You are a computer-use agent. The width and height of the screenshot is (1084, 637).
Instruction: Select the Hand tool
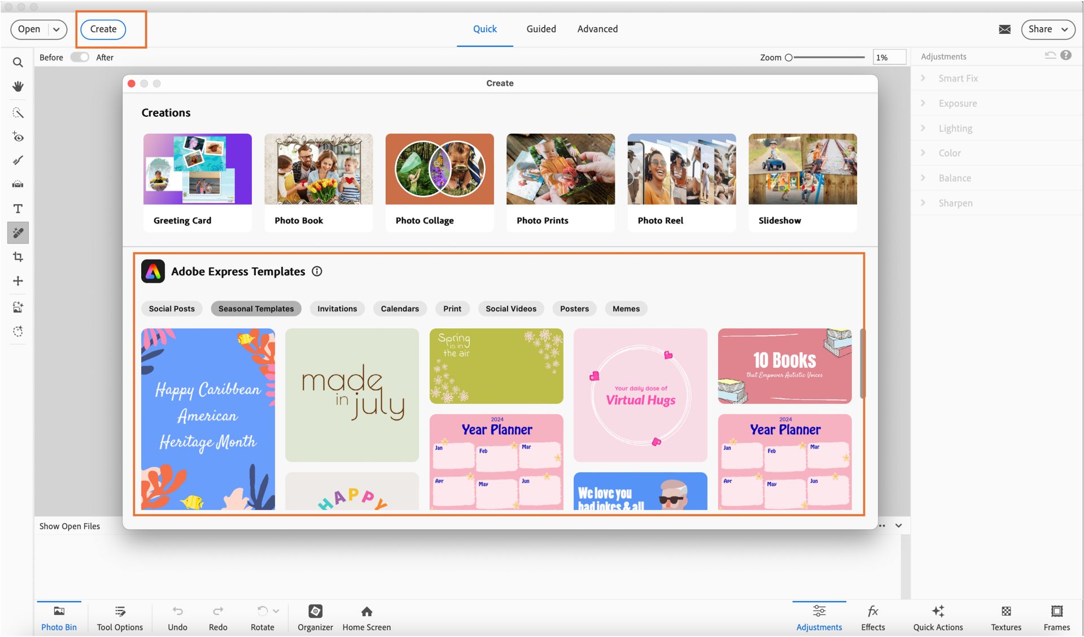point(18,87)
